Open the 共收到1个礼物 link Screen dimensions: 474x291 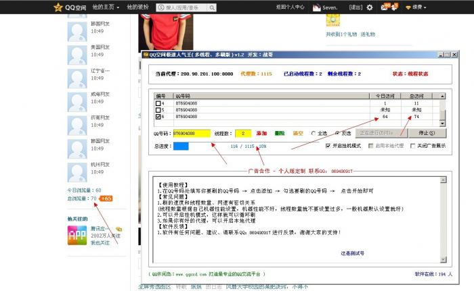coord(341,34)
